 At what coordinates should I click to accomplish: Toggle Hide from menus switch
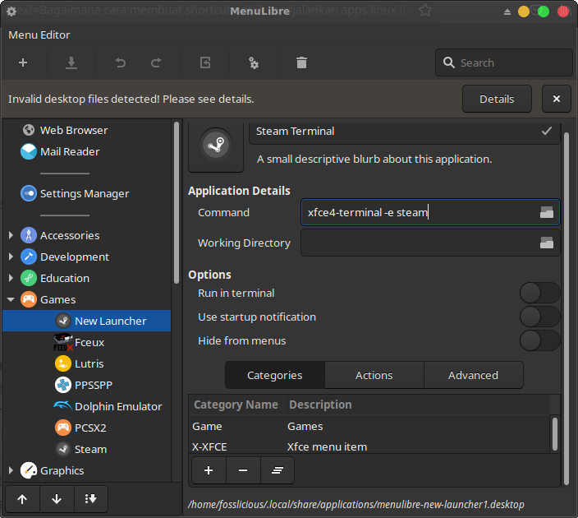pyautogui.click(x=539, y=340)
